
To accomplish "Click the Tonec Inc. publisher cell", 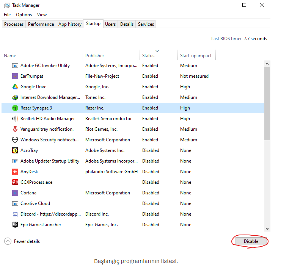I will pos(95,97).
